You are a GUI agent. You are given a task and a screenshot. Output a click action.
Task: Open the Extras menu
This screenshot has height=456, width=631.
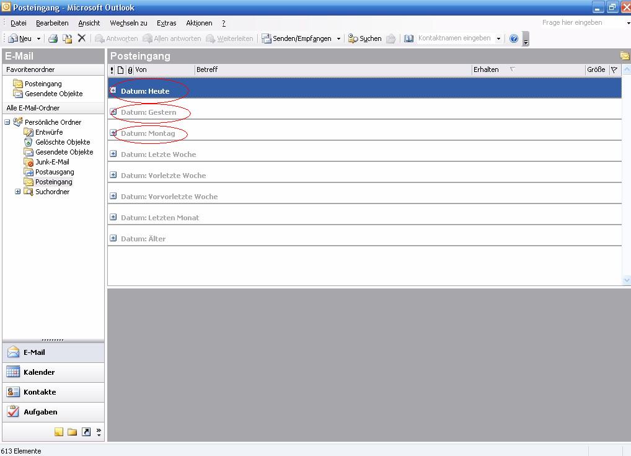tap(166, 23)
